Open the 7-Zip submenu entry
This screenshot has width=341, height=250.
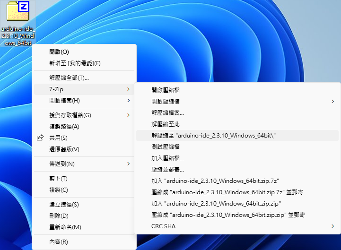(x=84, y=89)
